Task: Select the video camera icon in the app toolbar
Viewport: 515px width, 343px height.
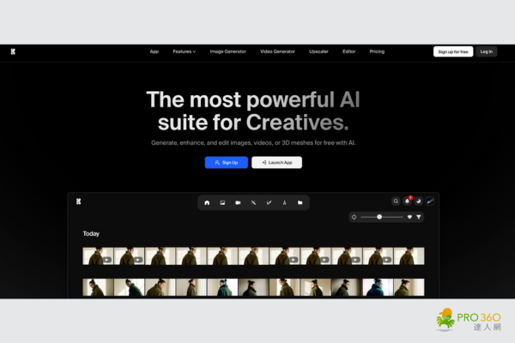Action: (238, 202)
